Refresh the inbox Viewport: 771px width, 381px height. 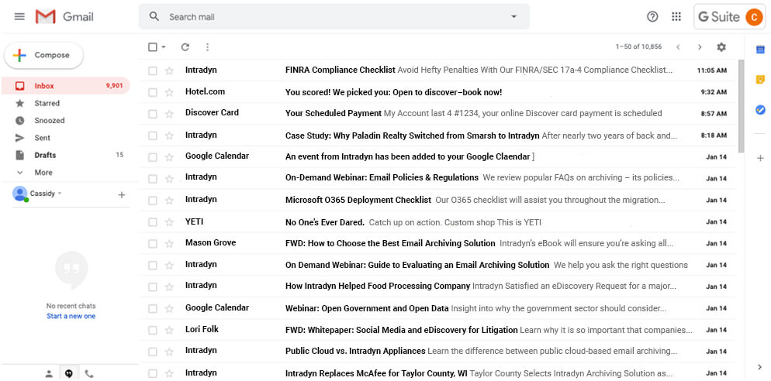pyautogui.click(x=185, y=47)
